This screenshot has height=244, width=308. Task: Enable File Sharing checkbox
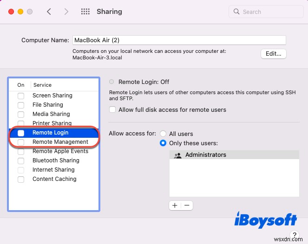(x=21, y=105)
